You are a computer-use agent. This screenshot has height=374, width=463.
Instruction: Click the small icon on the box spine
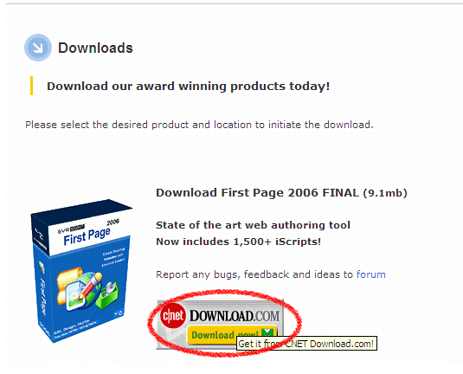(x=42, y=267)
